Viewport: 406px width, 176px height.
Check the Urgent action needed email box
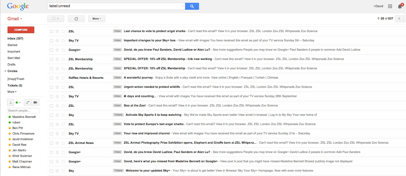pyautogui.click(x=52, y=87)
